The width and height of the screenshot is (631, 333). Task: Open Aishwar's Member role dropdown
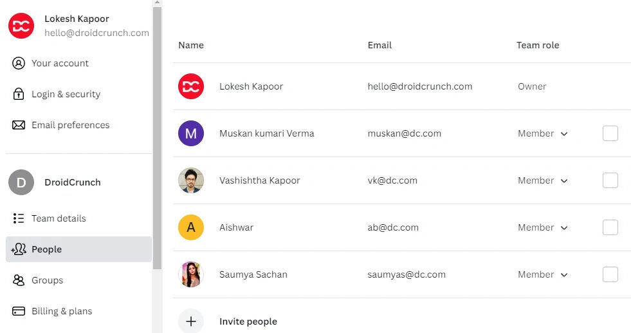point(542,227)
